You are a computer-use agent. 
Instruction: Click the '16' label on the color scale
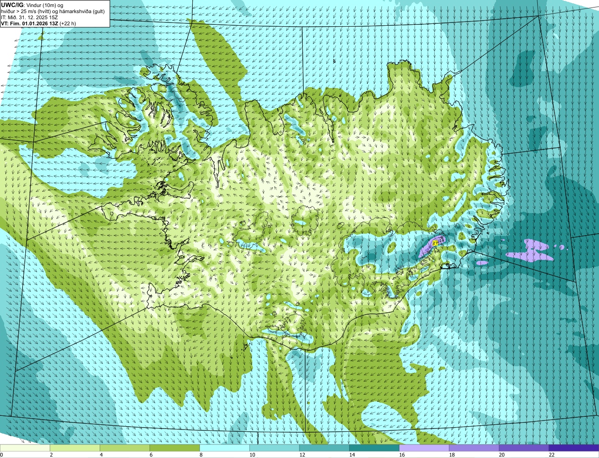[402, 455]
